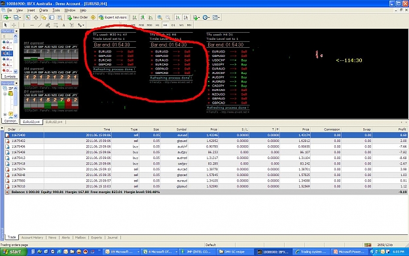Close the Navigator panel

(x=16, y=83)
